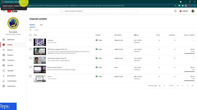Check the Affirmative to Negative Part-02 checkbox
Viewport: 197px width, 110px height.
[30, 49]
